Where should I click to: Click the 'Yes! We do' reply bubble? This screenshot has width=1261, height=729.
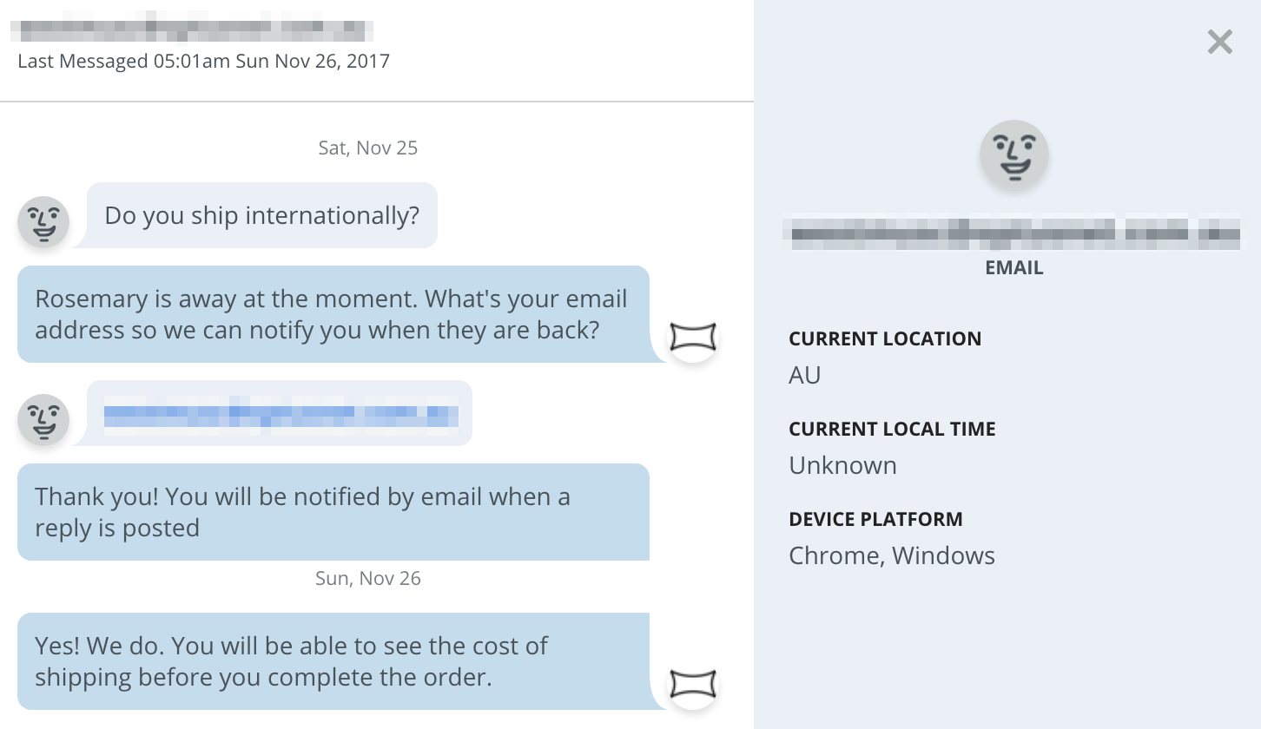[333, 661]
